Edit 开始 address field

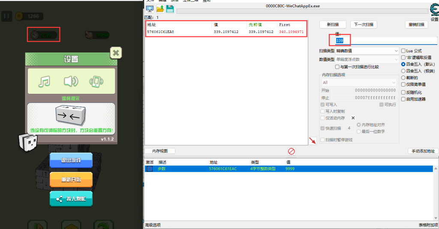[364, 90]
